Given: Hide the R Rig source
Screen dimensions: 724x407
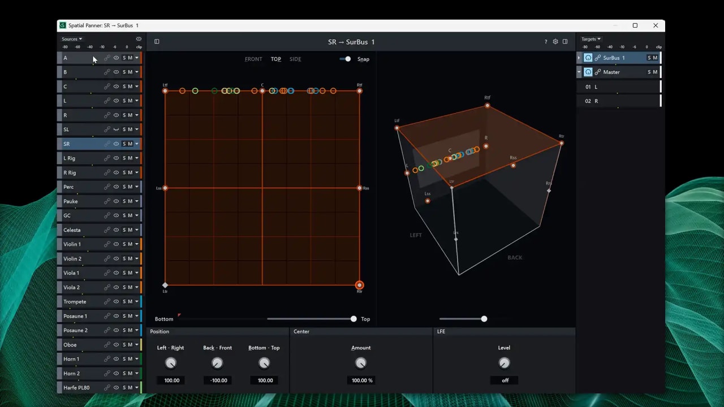Looking at the screenshot, I should pyautogui.click(x=116, y=172).
